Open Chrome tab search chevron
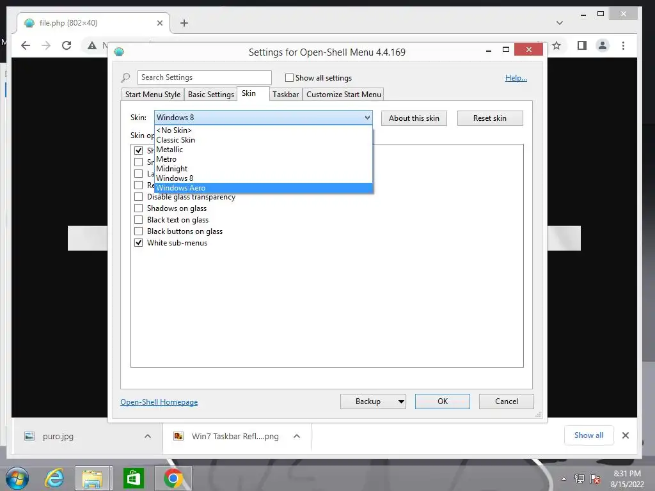Viewport: 655px width, 491px height. [560, 23]
